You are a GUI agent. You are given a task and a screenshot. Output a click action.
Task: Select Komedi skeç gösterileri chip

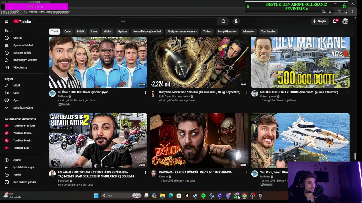(x=147, y=32)
